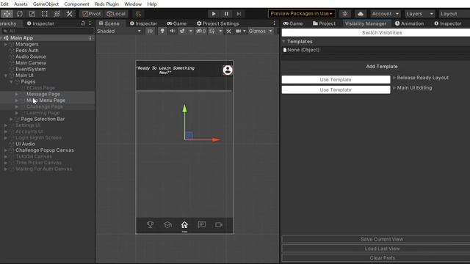Screen dimensions: 470x264
Task: Toggle scene lighting bulb icon
Action: pos(162,31)
